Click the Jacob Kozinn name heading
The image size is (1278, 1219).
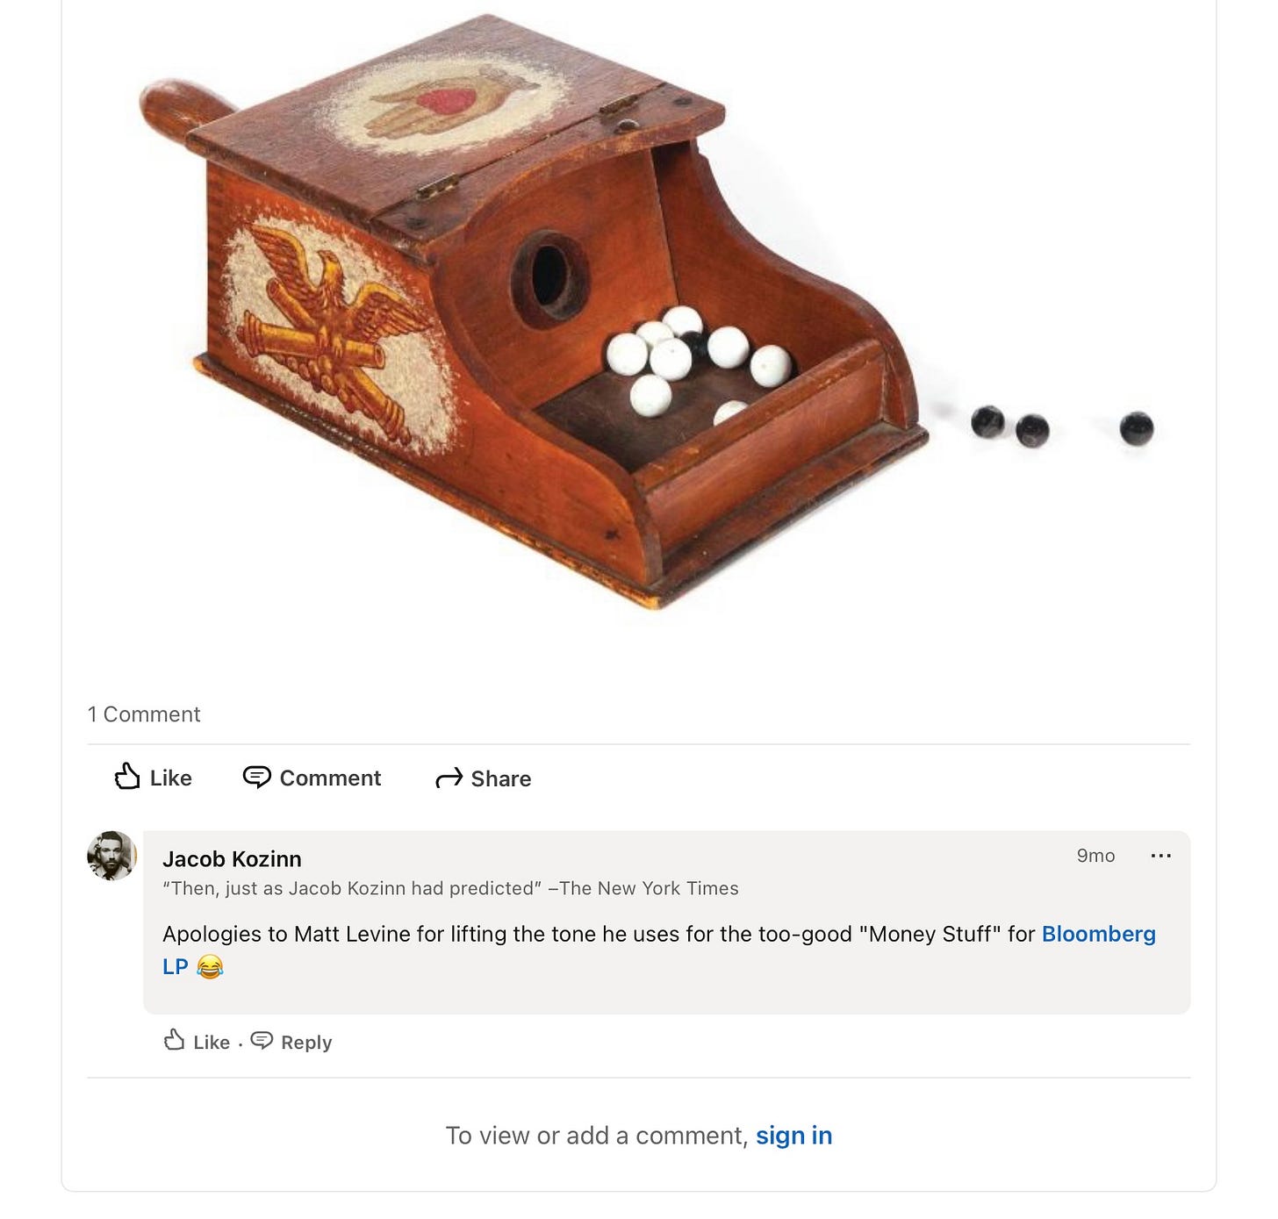(x=232, y=859)
